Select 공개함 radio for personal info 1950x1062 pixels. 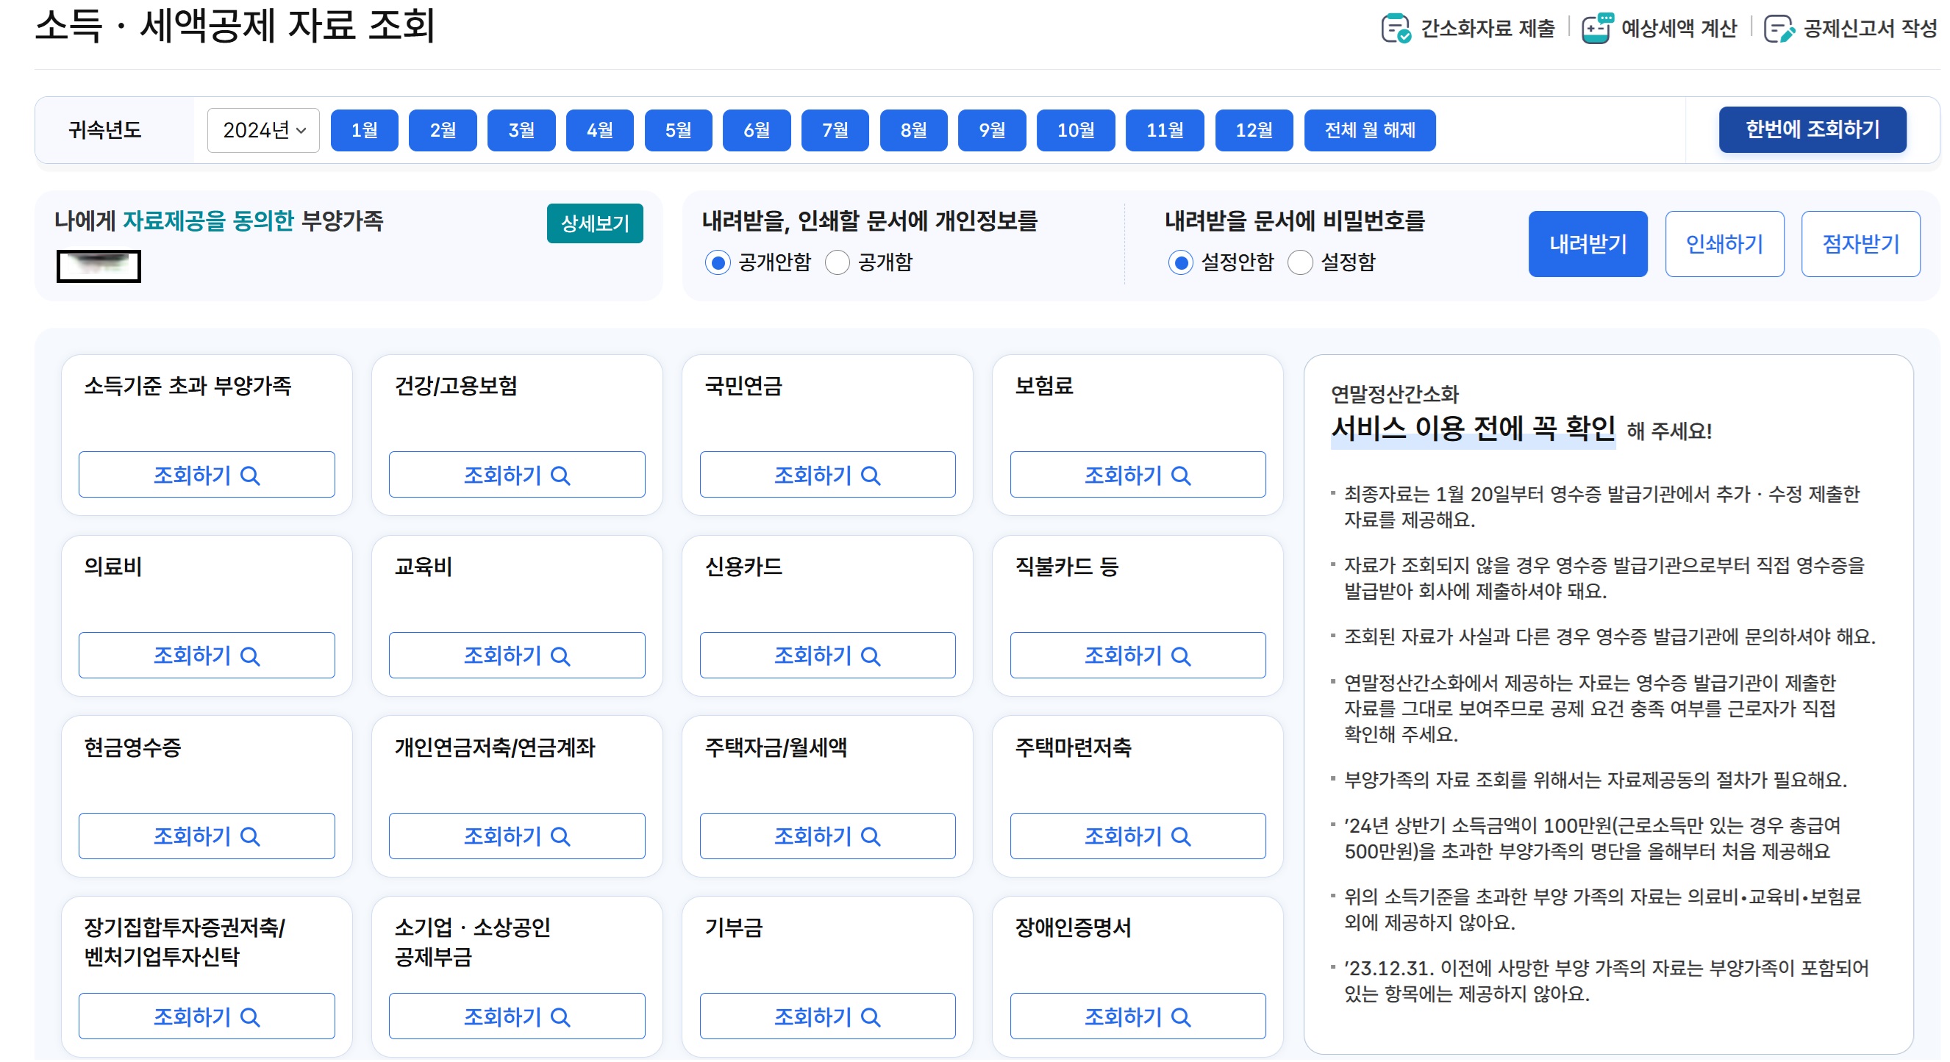(x=838, y=262)
